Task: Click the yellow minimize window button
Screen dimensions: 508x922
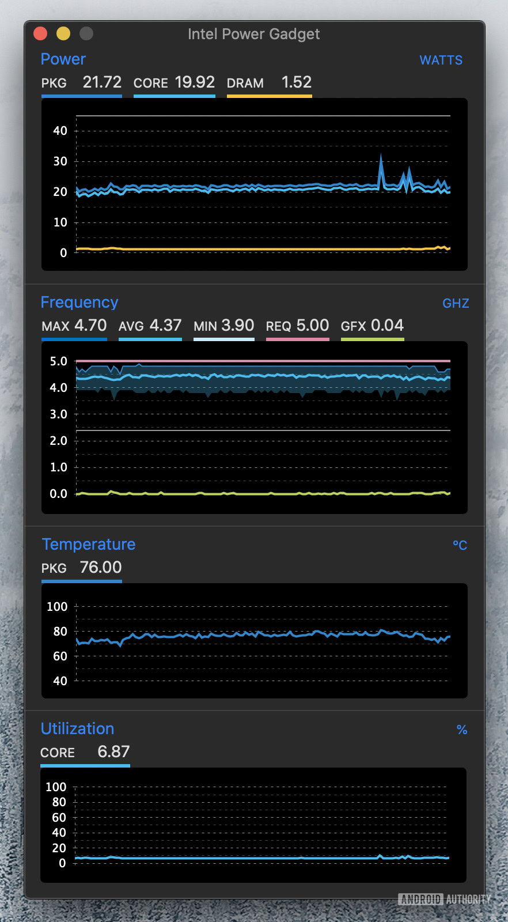Action: tap(63, 33)
